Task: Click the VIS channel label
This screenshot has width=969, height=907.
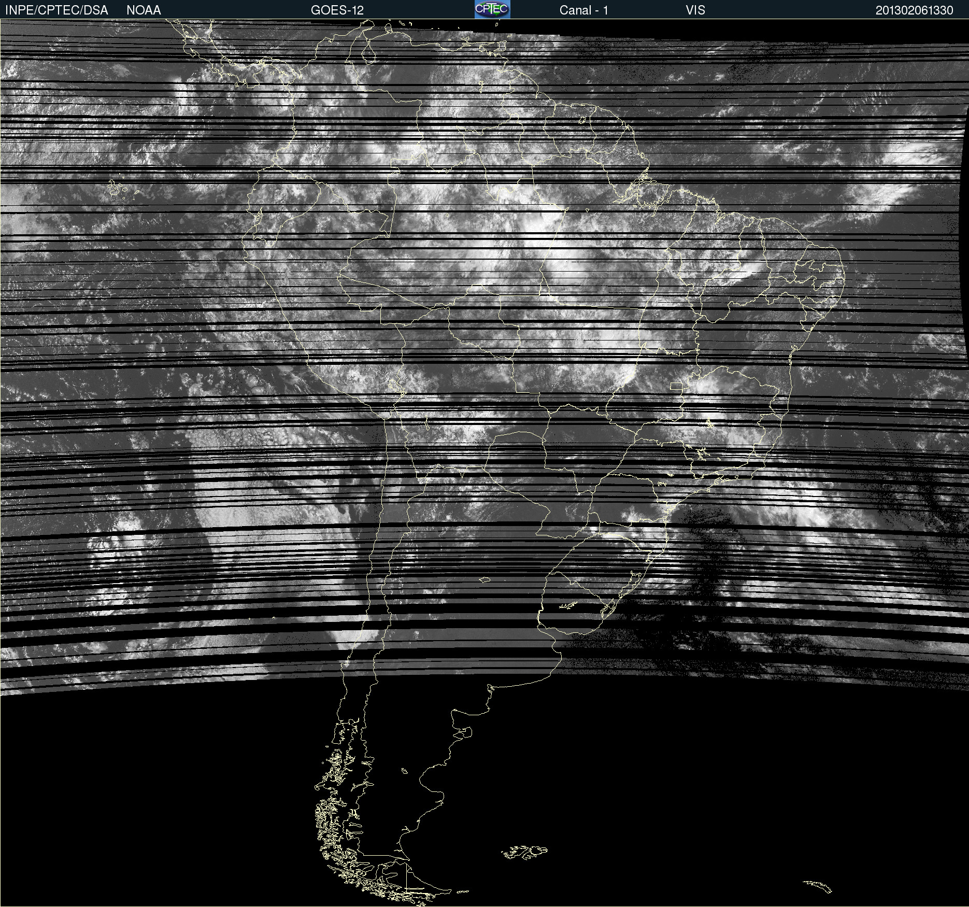Action: [x=695, y=10]
